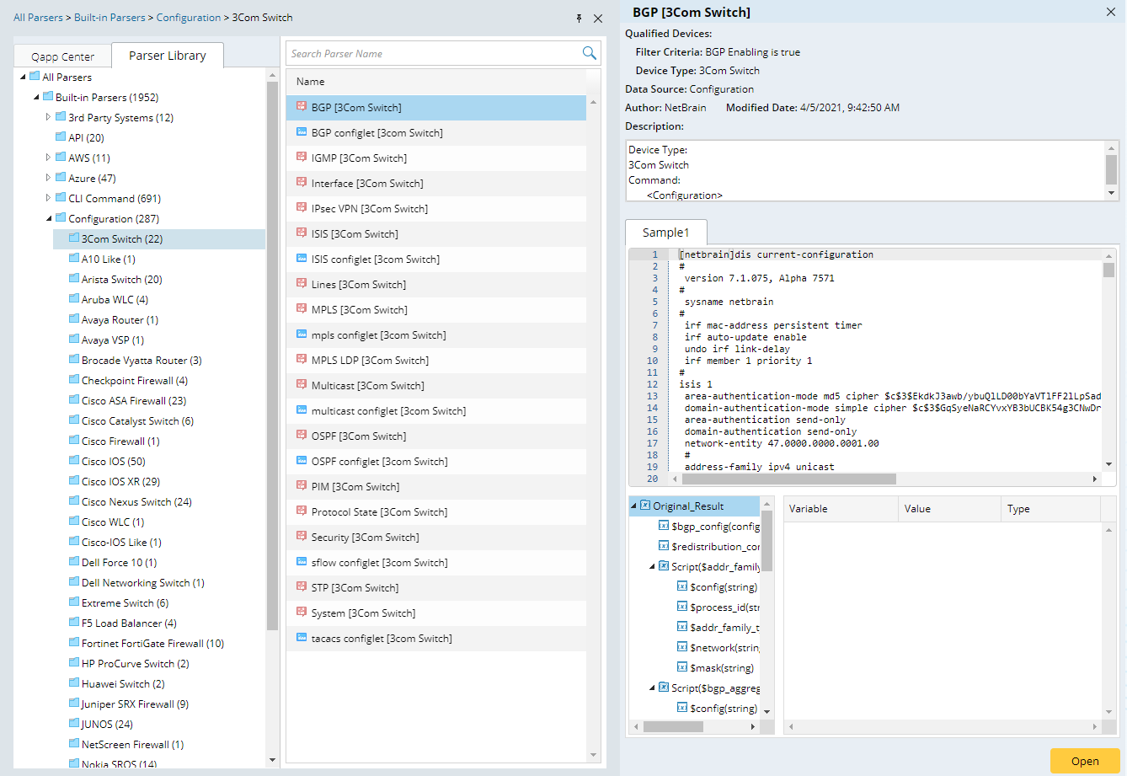Expand the 3rd Party Systems node

(48, 116)
